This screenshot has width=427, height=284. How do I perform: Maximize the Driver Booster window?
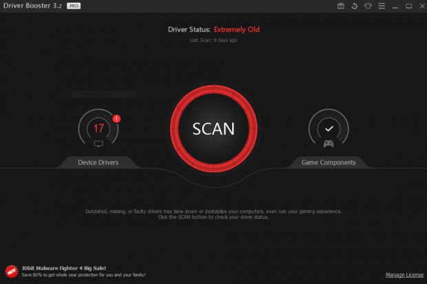(x=408, y=6)
